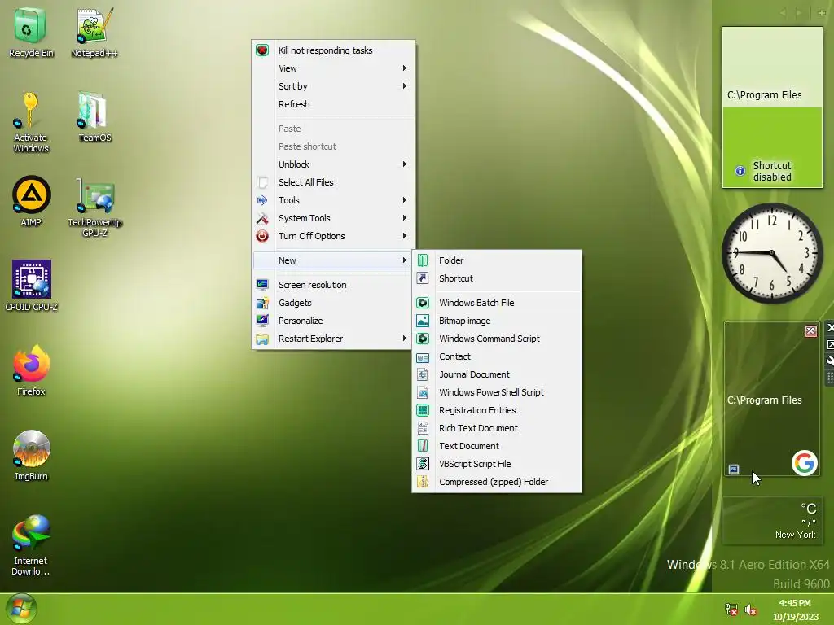Open the Recycle Bin desktop icon
Viewport: 834px width, 625px height.
tap(31, 33)
